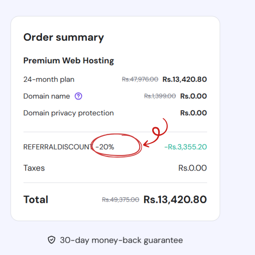The image size is (255, 255).
Task: Click the 30-day money-back guarantee text
Action: [x=121, y=240]
